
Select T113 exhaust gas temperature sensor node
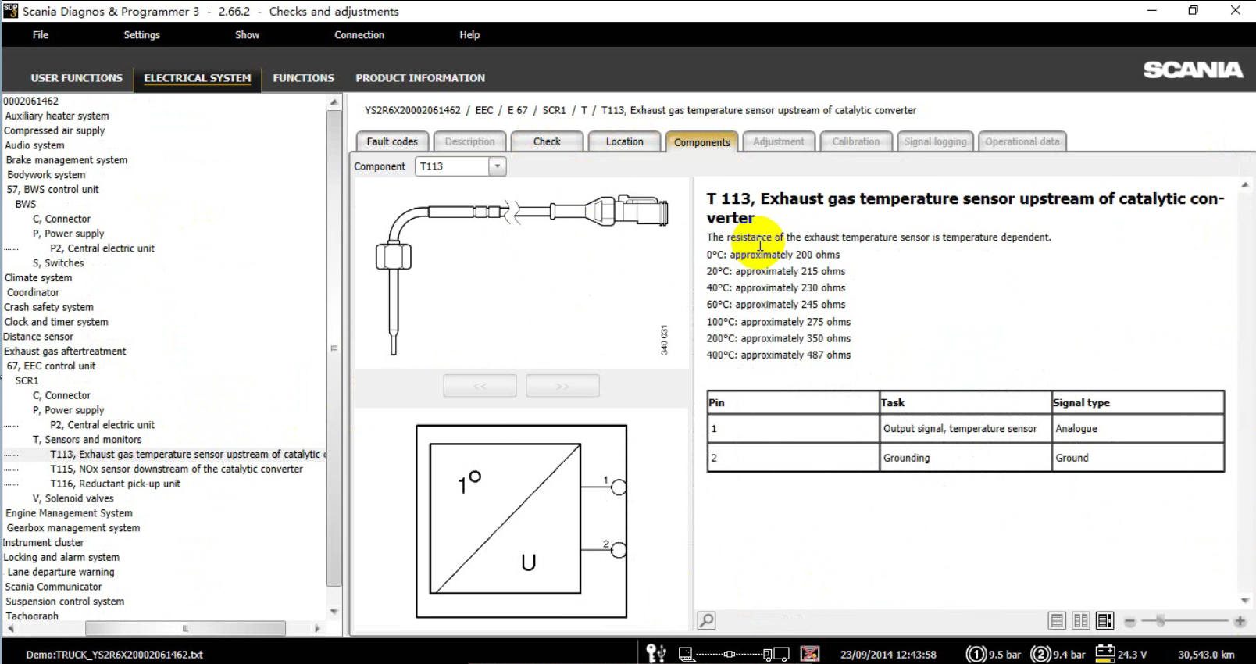(187, 454)
